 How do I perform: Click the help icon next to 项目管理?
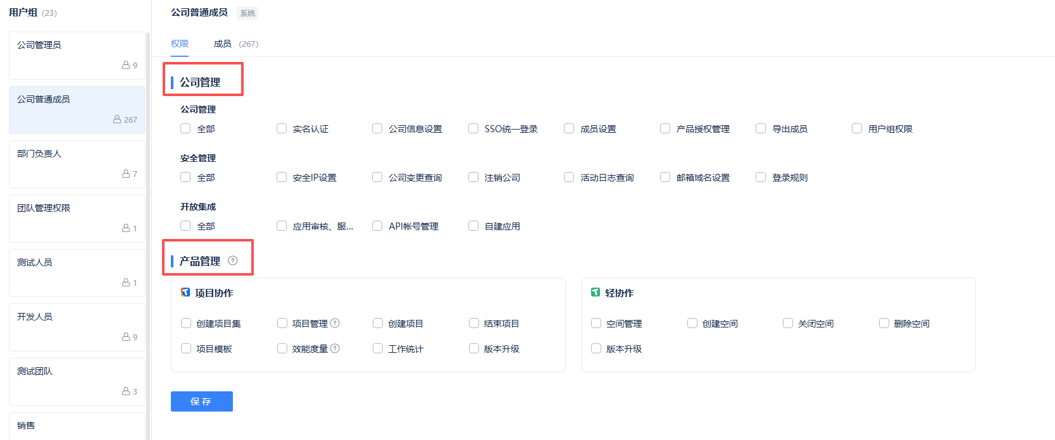(335, 323)
